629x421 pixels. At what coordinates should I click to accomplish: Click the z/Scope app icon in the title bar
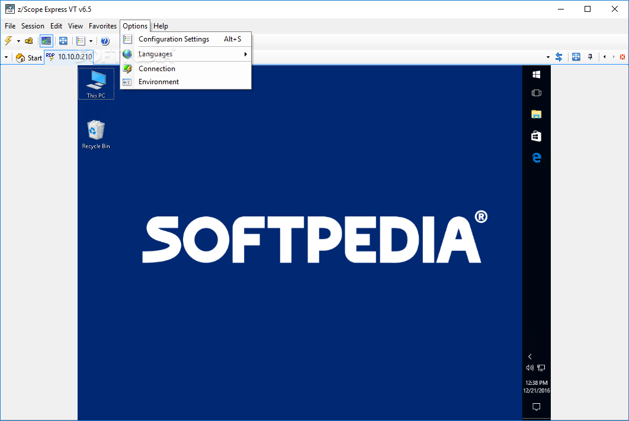pos(10,9)
